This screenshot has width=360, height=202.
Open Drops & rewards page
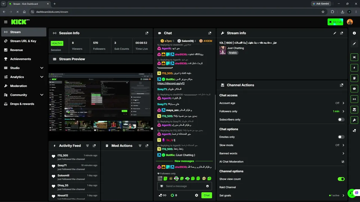[24, 104]
